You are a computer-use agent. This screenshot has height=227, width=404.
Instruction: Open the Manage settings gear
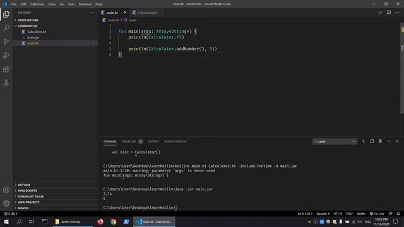(6, 203)
